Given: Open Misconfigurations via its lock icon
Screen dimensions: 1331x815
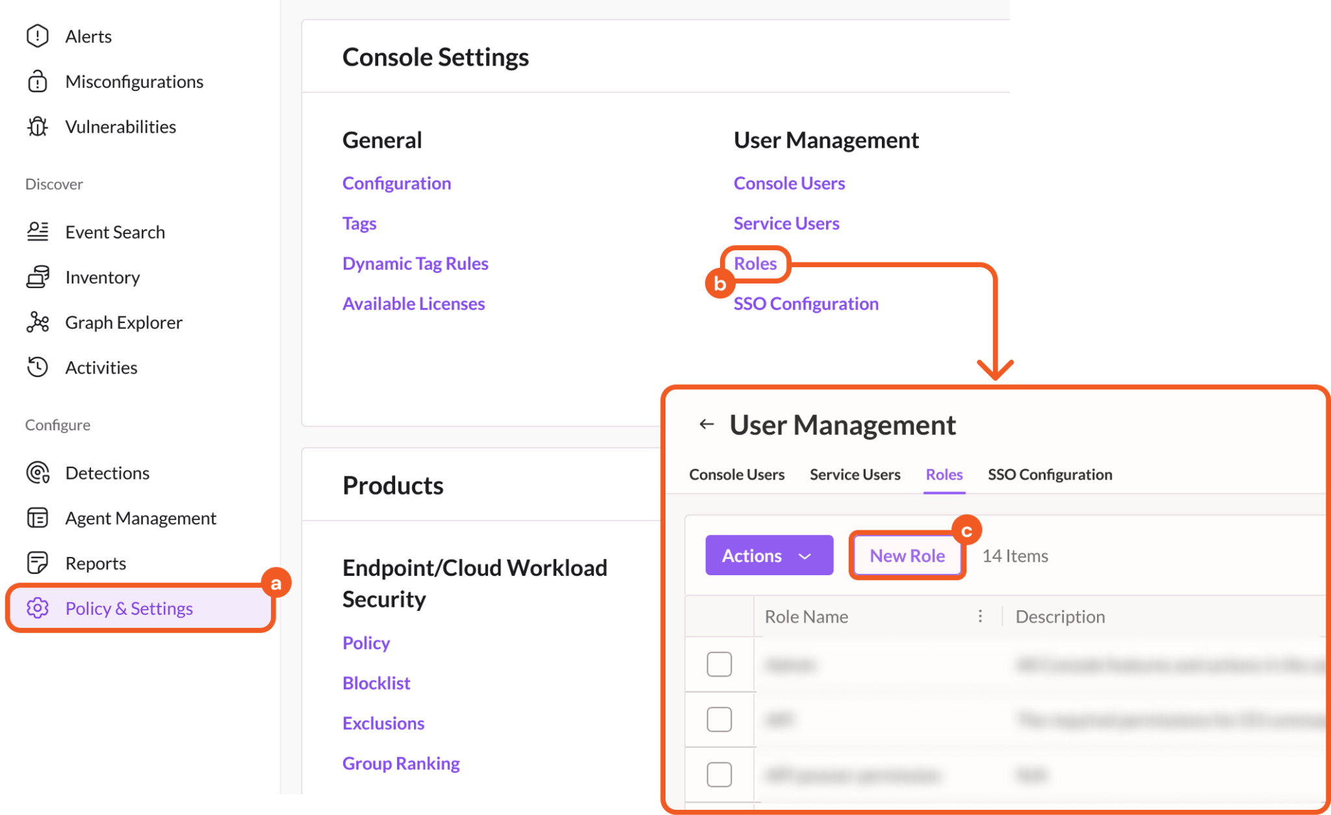Looking at the screenshot, I should tap(38, 81).
